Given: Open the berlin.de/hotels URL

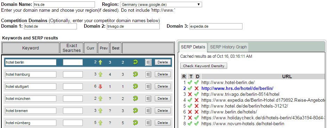Looking at the screenshot, I should [x=229, y=112].
